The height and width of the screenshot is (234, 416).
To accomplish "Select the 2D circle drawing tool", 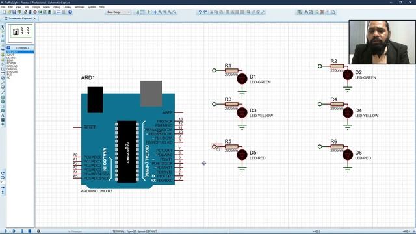I will click(3, 101).
